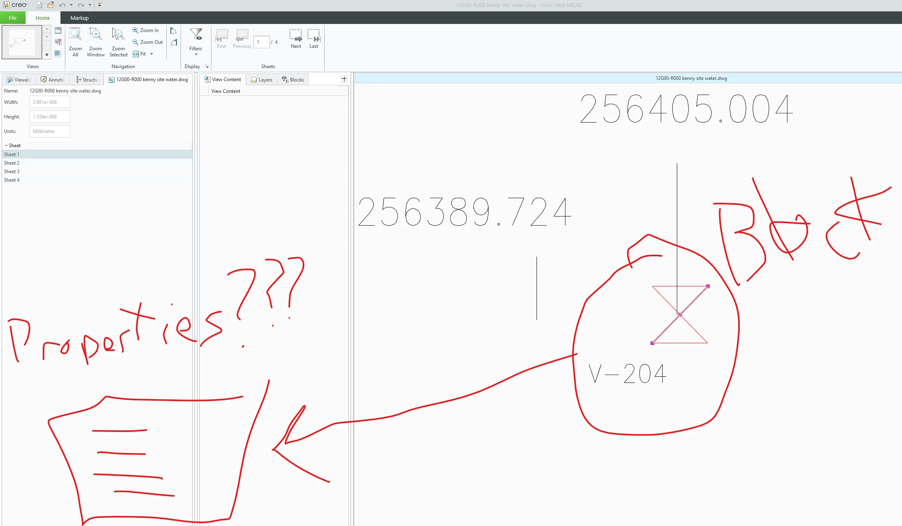Open file with folder icon

pos(50,5)
